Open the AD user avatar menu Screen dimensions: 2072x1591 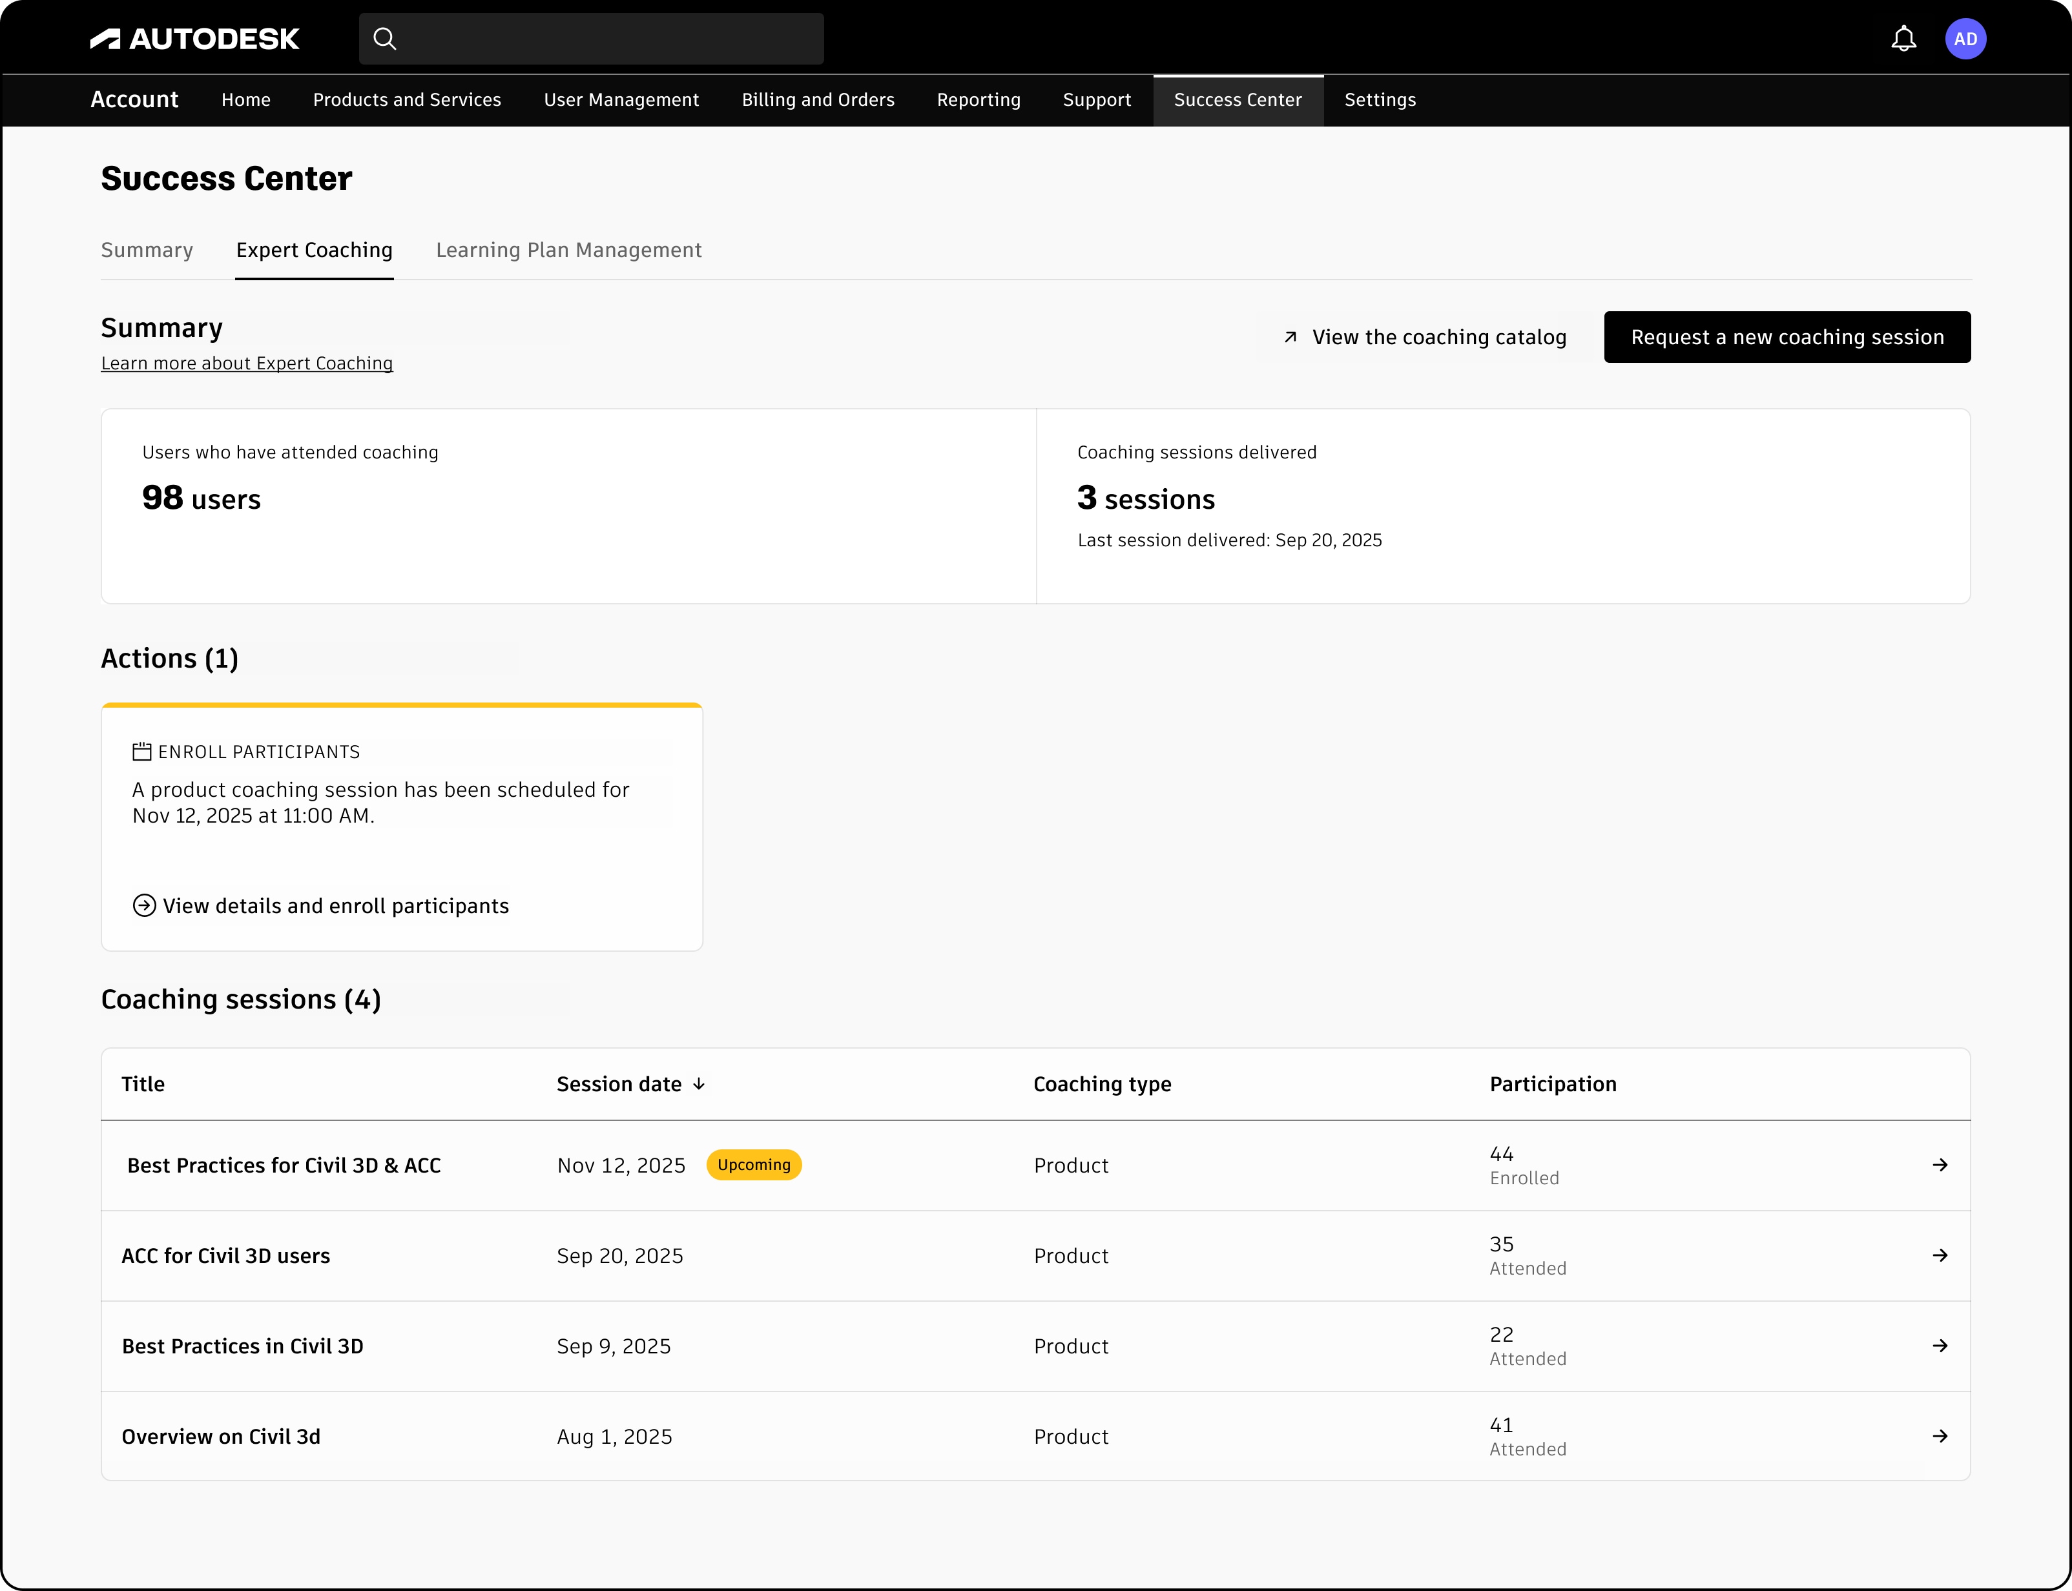[x=1965, y=39]
